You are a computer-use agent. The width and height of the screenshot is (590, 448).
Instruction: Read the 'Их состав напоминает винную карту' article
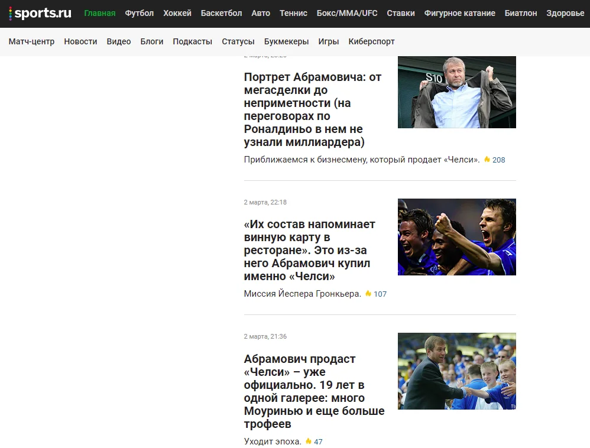(x=310, y=250)
